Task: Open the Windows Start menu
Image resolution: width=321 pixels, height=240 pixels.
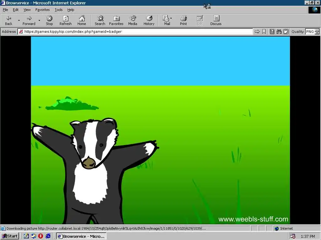Action: pos(10,236)
